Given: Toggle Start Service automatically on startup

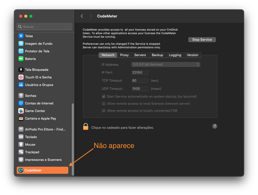Looking at the screenshot, I should tap(104, 96).
